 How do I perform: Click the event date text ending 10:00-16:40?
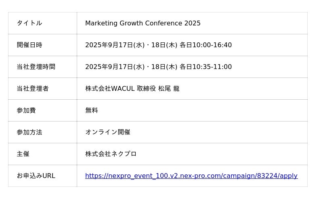(x=158, y=45)
